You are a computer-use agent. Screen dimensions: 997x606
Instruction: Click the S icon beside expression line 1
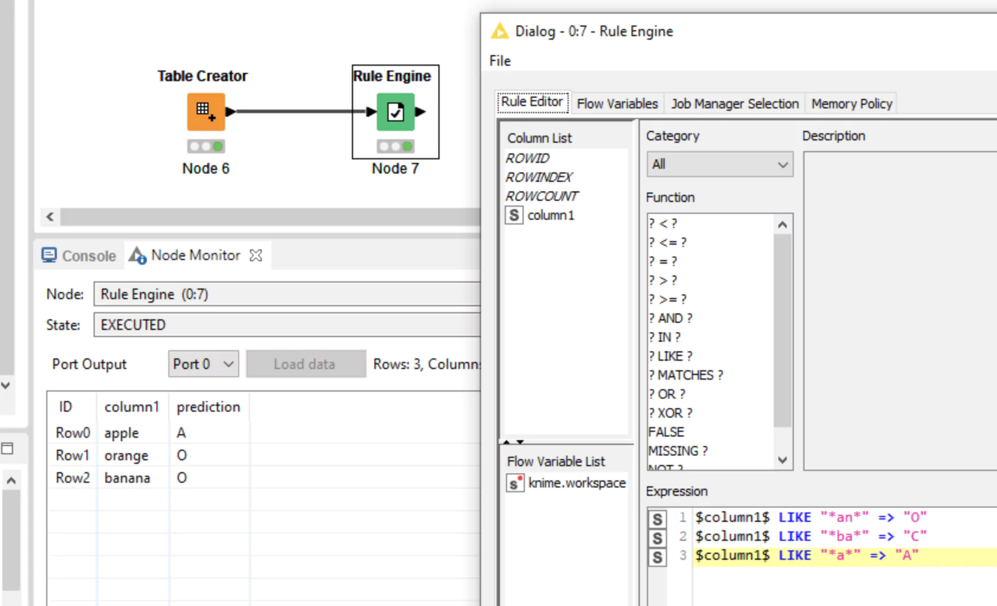pyautogui.click(x=657, y=518)
